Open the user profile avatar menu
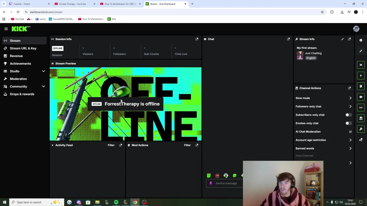 [x=356, y=29]
